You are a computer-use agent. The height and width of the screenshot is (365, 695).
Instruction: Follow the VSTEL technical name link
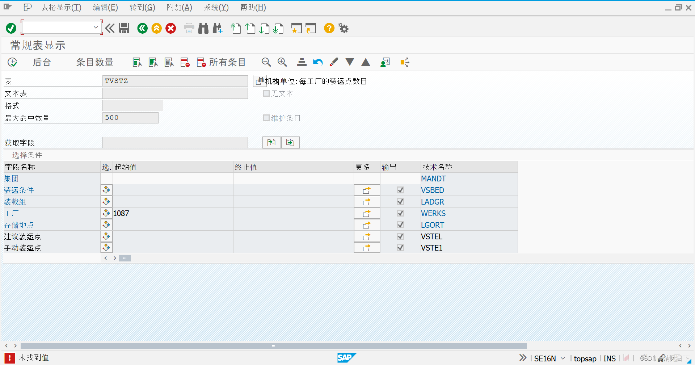click(x=431, y=236)
